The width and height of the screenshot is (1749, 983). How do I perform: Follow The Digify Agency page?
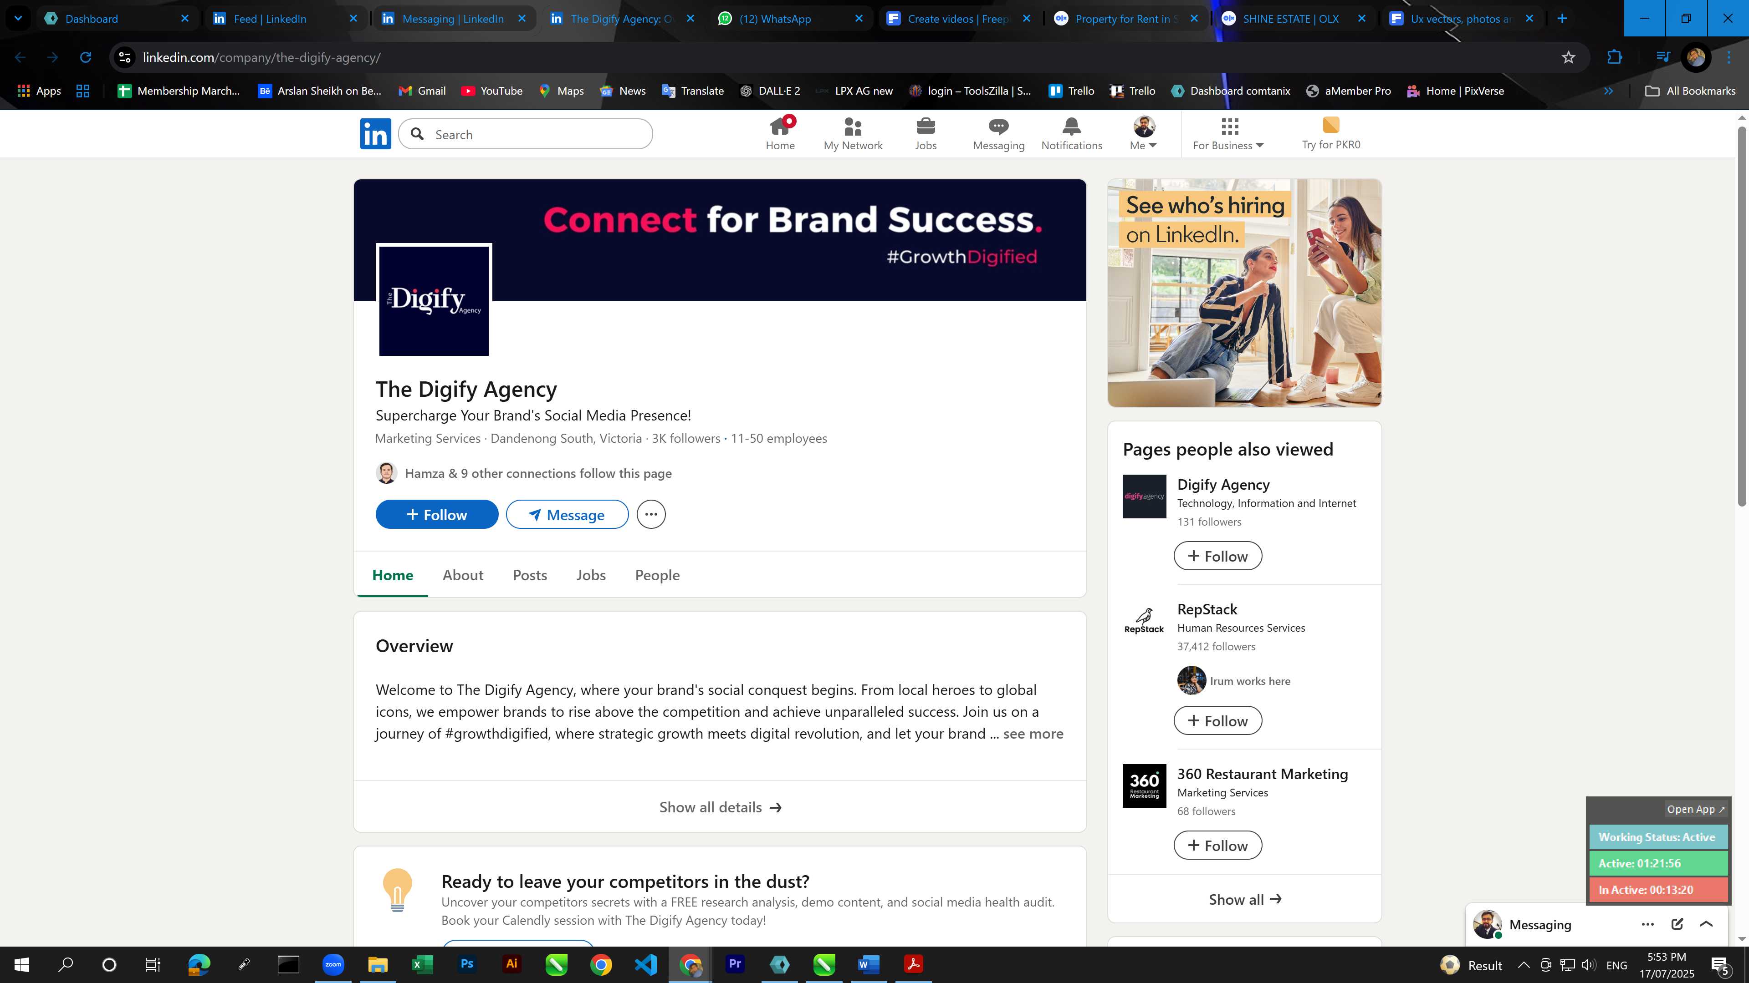437,514
